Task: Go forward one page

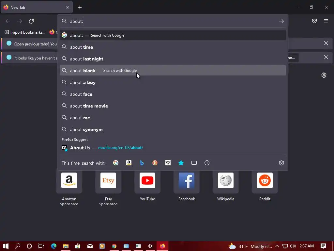Action: click(x=20, y=21)
